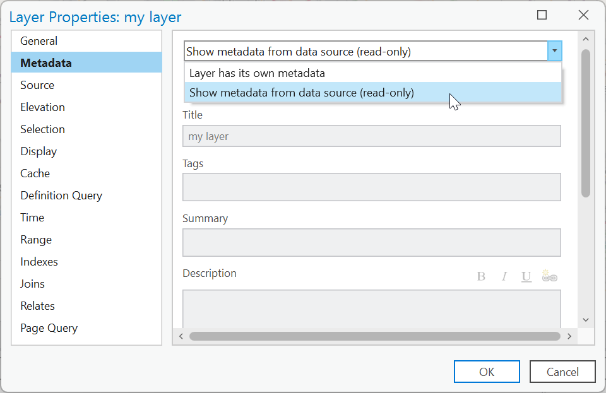Click the Italic formatting icon
This screenshot has height=393, width=606.
tap(504, 276)
